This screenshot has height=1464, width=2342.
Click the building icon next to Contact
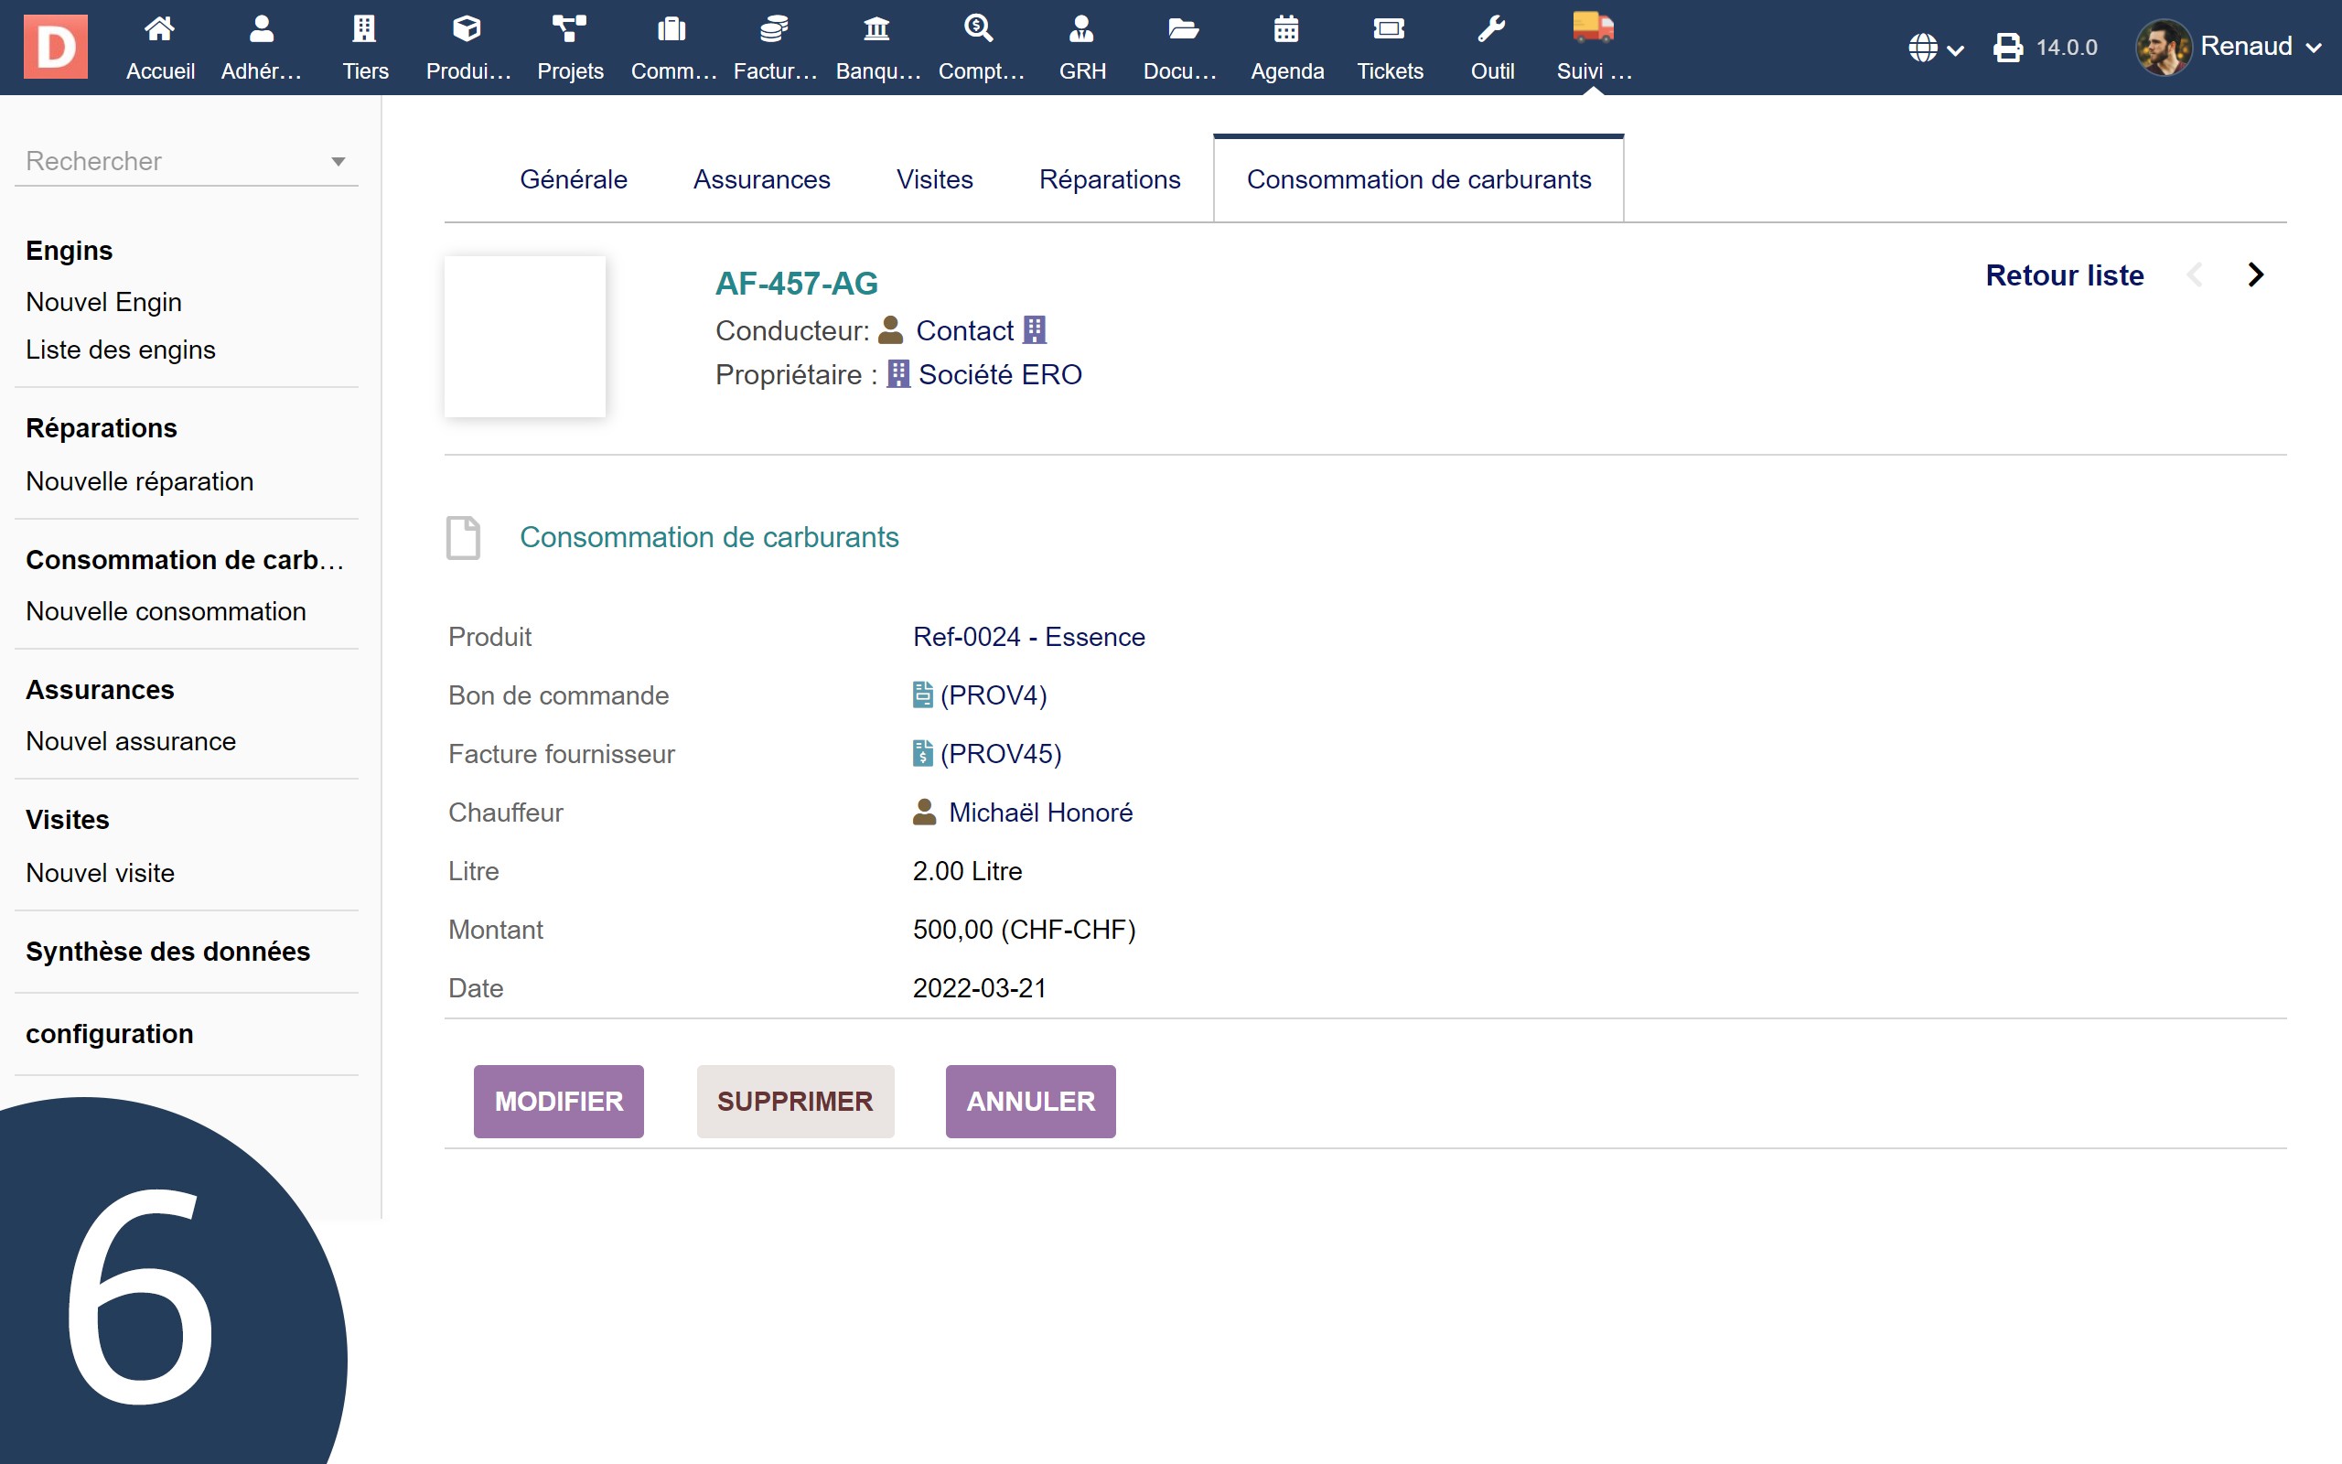pos(1035,330)
